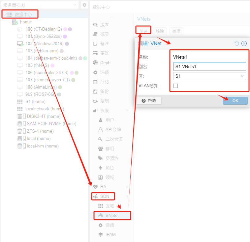Click the reset icon in the VNet dialog header

(236, 43)
